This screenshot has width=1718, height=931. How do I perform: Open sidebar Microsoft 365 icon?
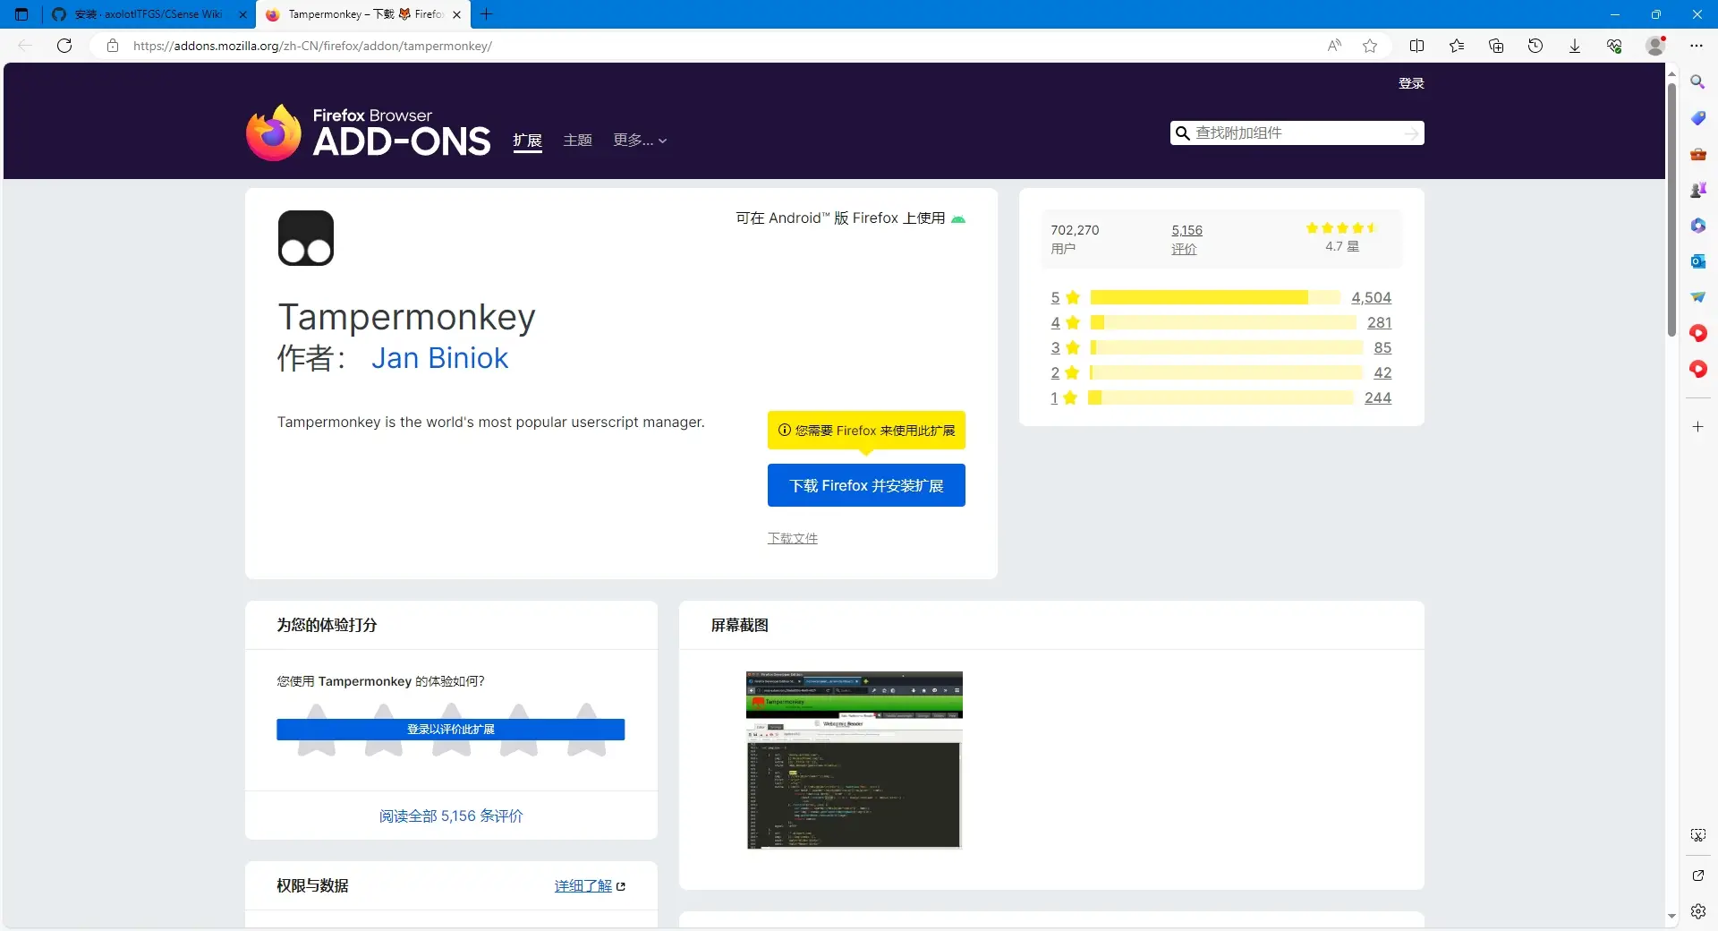pos(1697,226)
